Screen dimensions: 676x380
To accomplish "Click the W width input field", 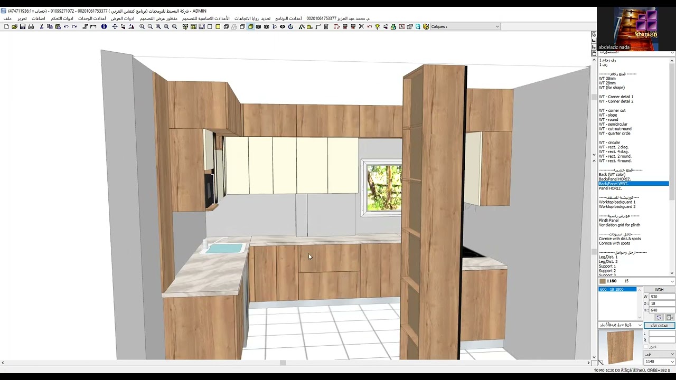I will point(662,297).
